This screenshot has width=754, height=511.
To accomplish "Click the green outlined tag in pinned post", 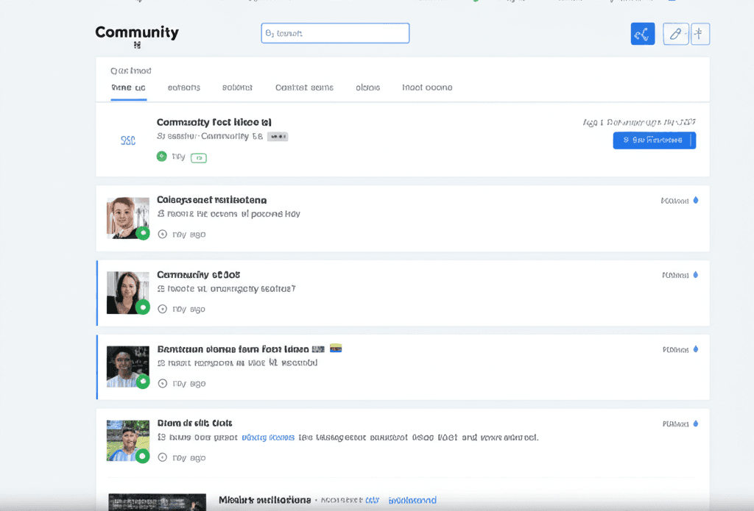I will coord(199,157).
